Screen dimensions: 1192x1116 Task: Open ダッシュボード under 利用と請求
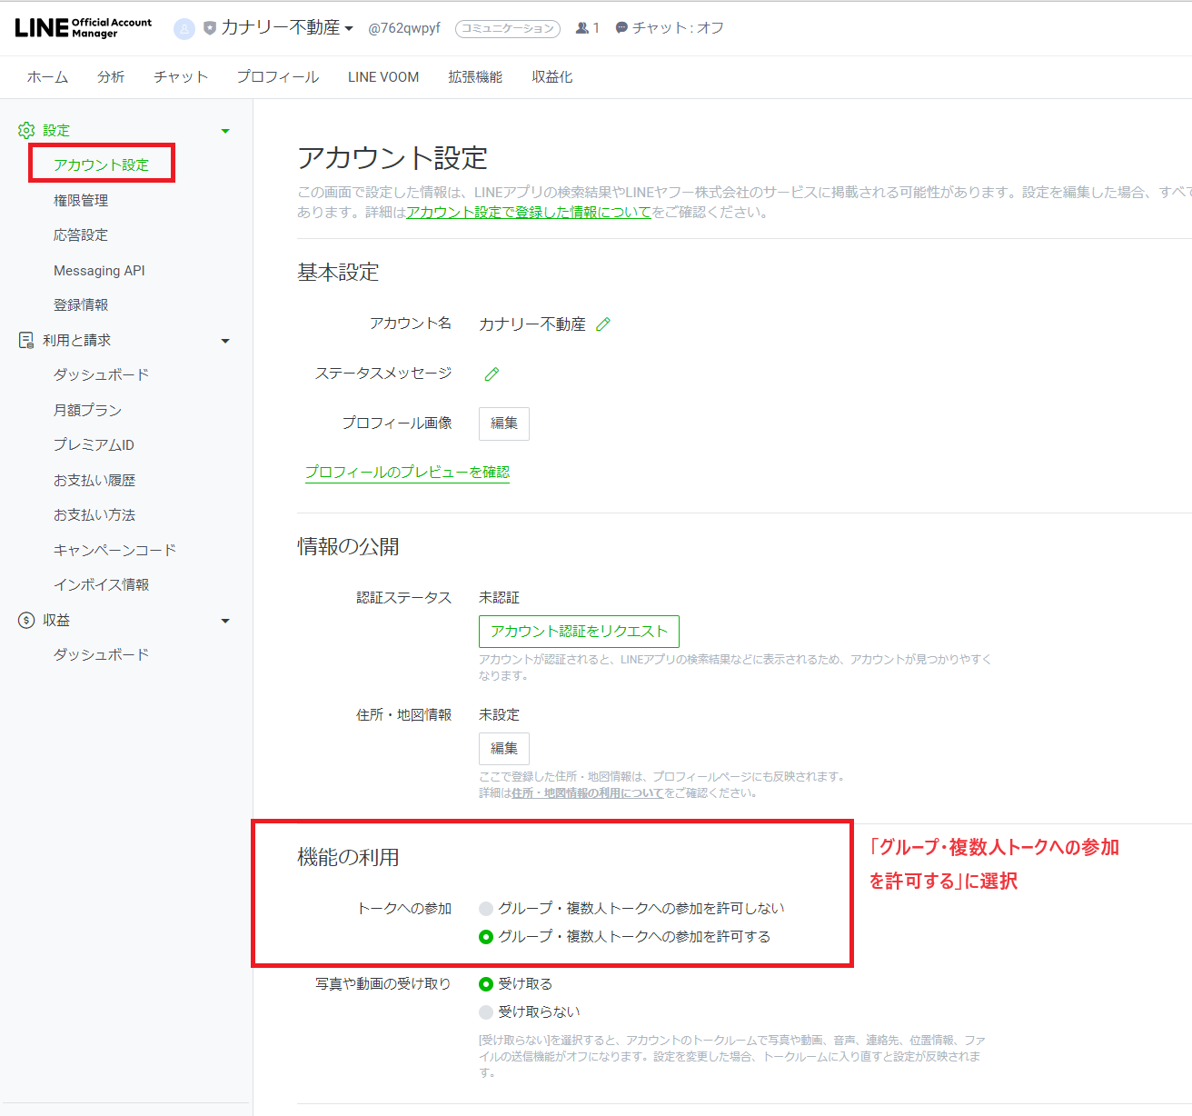[101, 375]
